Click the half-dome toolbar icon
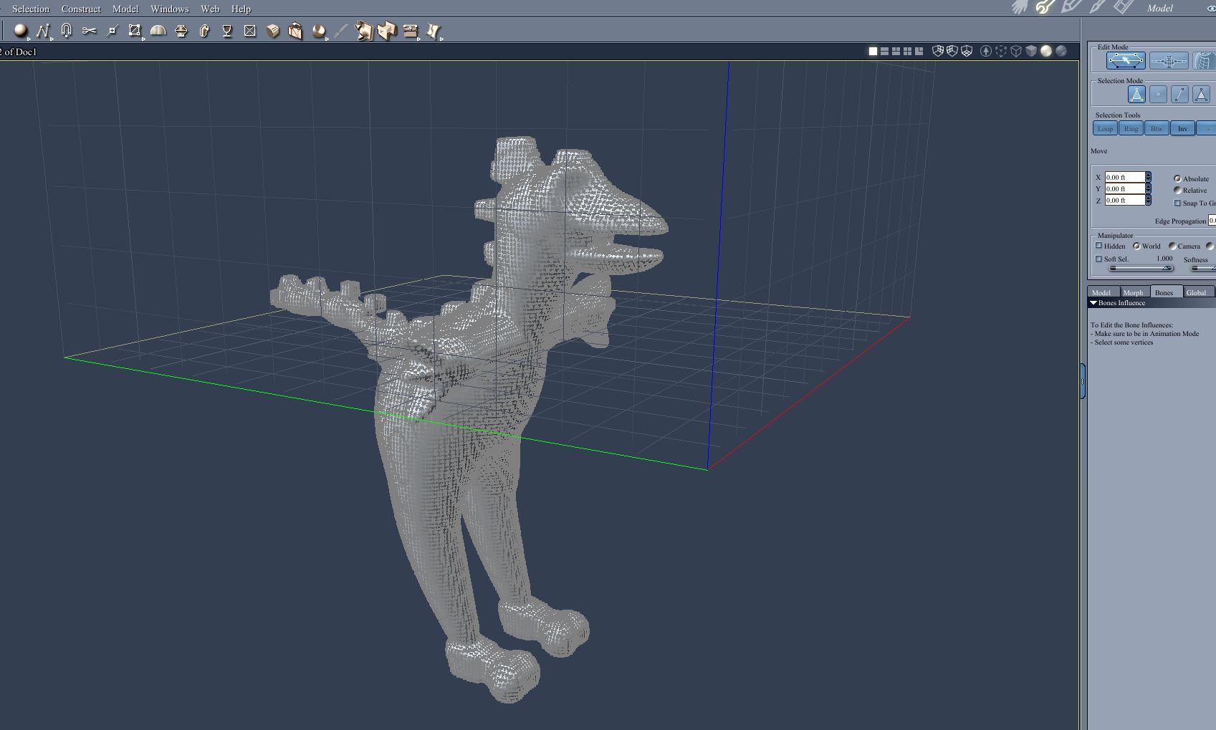This screenshot has height=730, width=1216. coord(158,31)
